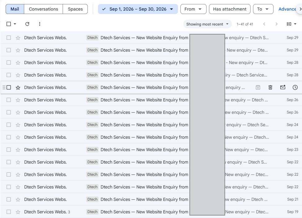This screenshot has width=302, height=218.
Task: Open the Advanced search link
Action: (x=287, y=9)
